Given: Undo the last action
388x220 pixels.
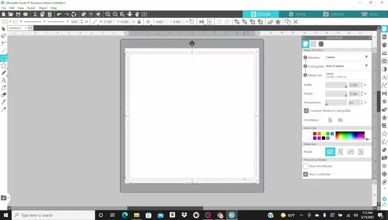Looking at the screenshot, I should click(x=59, y=14).
